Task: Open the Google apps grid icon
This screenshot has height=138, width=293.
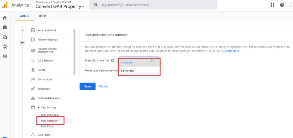Action: coord(272,5)
